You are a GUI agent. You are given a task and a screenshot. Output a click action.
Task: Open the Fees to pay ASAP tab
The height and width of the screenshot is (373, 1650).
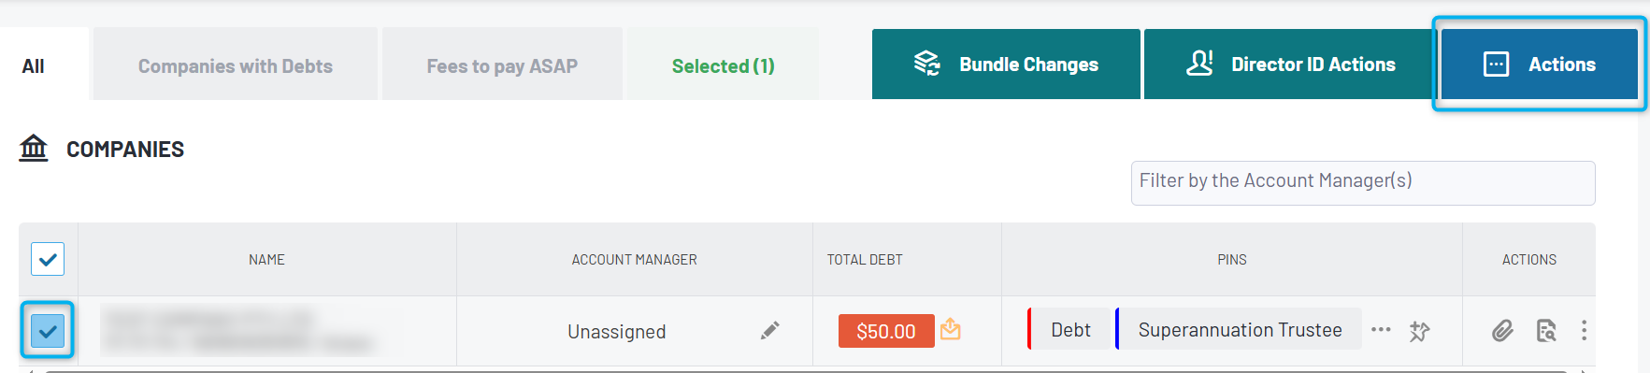(502, 65)
